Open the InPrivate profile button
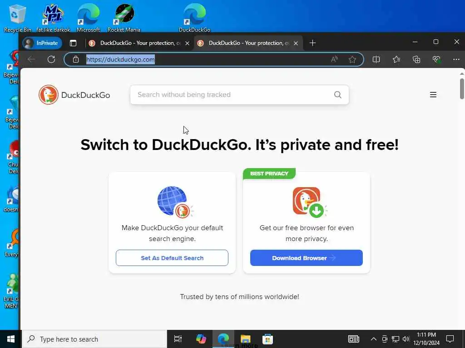 coord(42,43)
